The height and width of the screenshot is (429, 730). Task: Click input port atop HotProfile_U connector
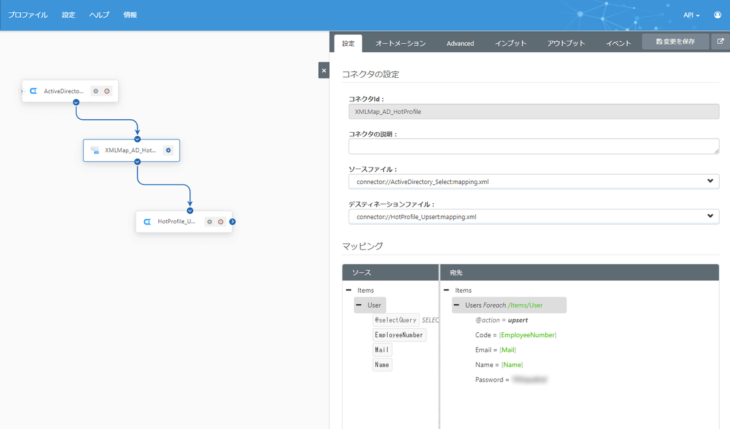click(190, 211)
